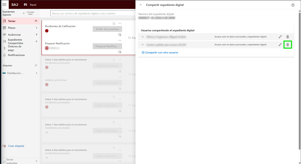Edit the second shared user's access
Viewport: 301px width, 164px height.
[x=280, y=45]
